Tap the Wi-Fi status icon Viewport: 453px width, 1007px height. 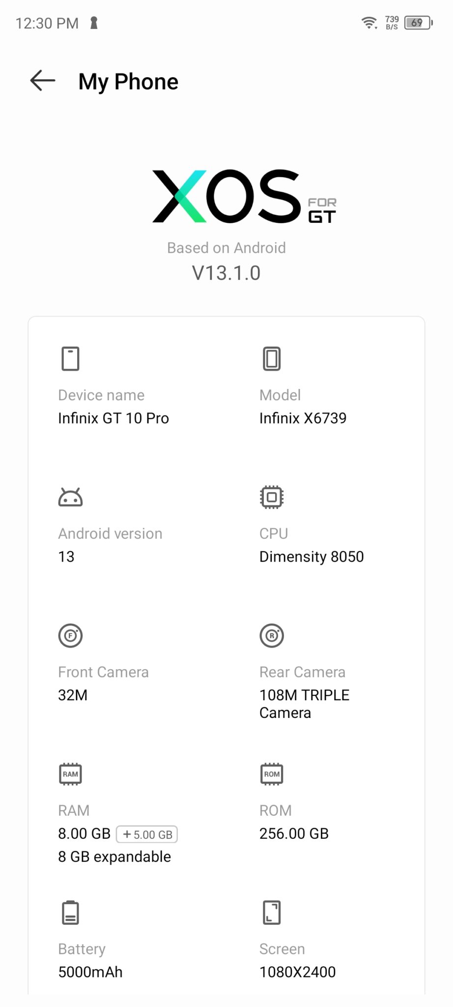click(369, 23)
